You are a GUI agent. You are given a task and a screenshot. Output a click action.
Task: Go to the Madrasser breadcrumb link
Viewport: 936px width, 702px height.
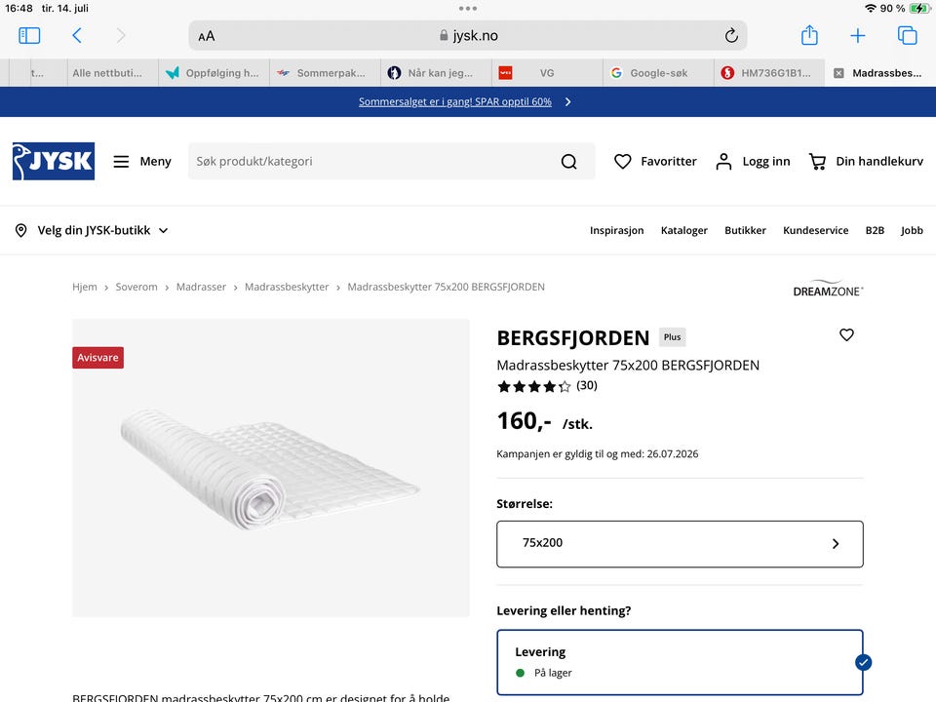(x=201, y=287)
